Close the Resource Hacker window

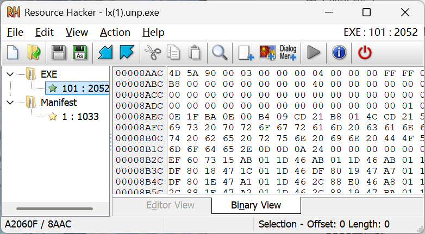(405, 12)
